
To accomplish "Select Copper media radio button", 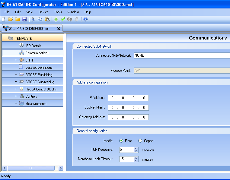I will click(x=140, y=141).
